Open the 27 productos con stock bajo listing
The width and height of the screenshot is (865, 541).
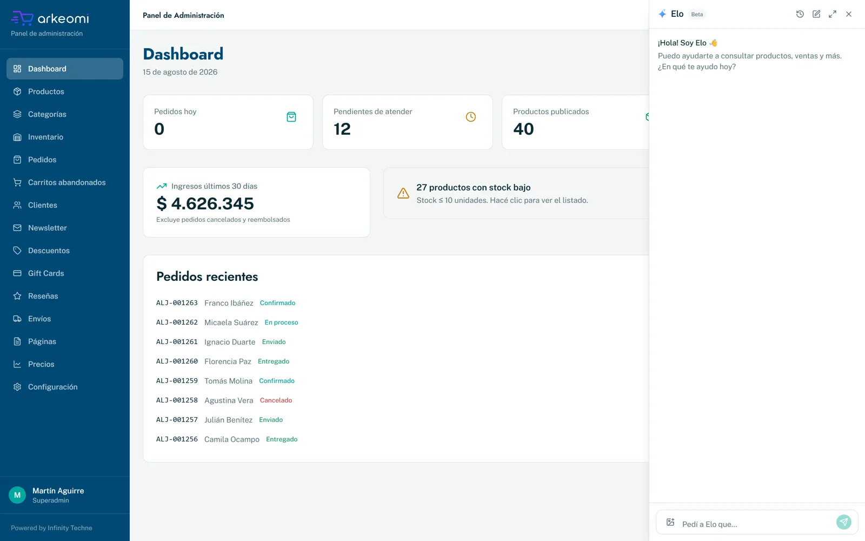click(x=516, y=193)
